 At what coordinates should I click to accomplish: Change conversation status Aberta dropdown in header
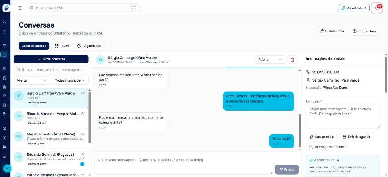pos(270,60)
